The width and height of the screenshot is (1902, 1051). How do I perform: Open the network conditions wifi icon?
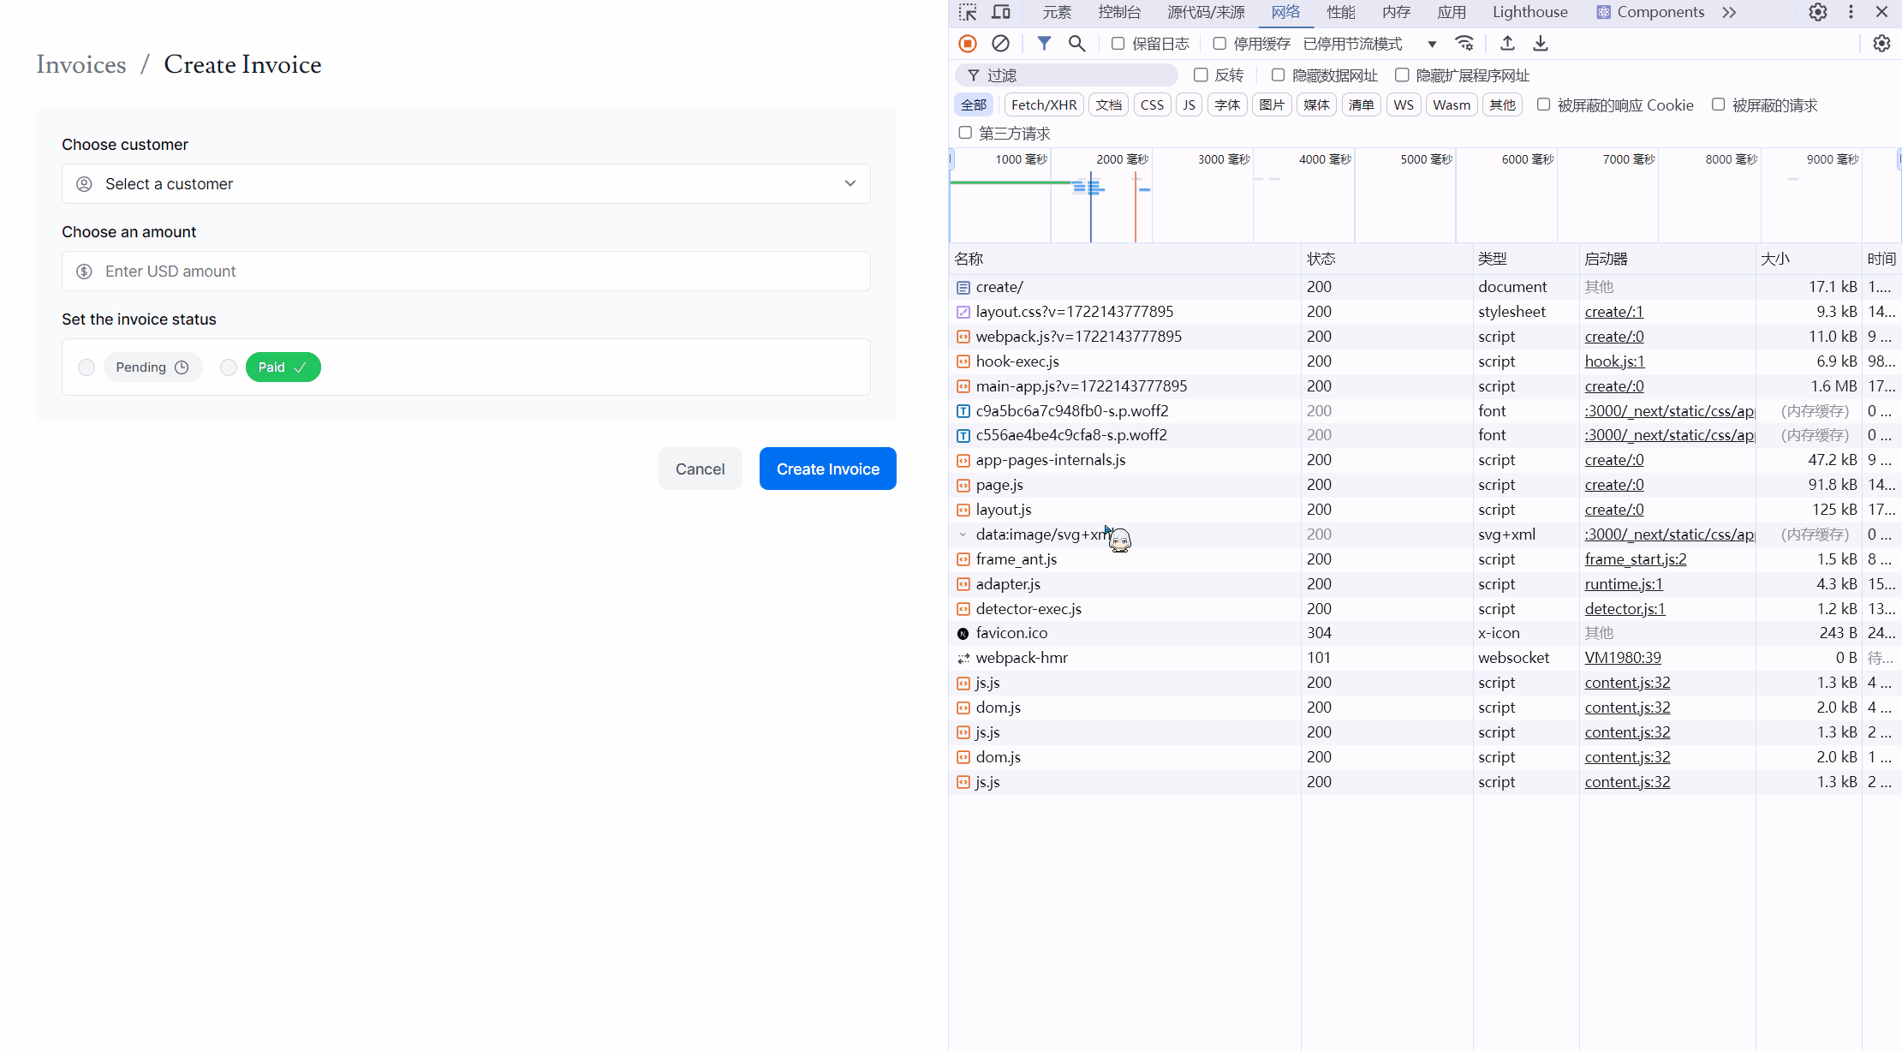pos(1464,44)
